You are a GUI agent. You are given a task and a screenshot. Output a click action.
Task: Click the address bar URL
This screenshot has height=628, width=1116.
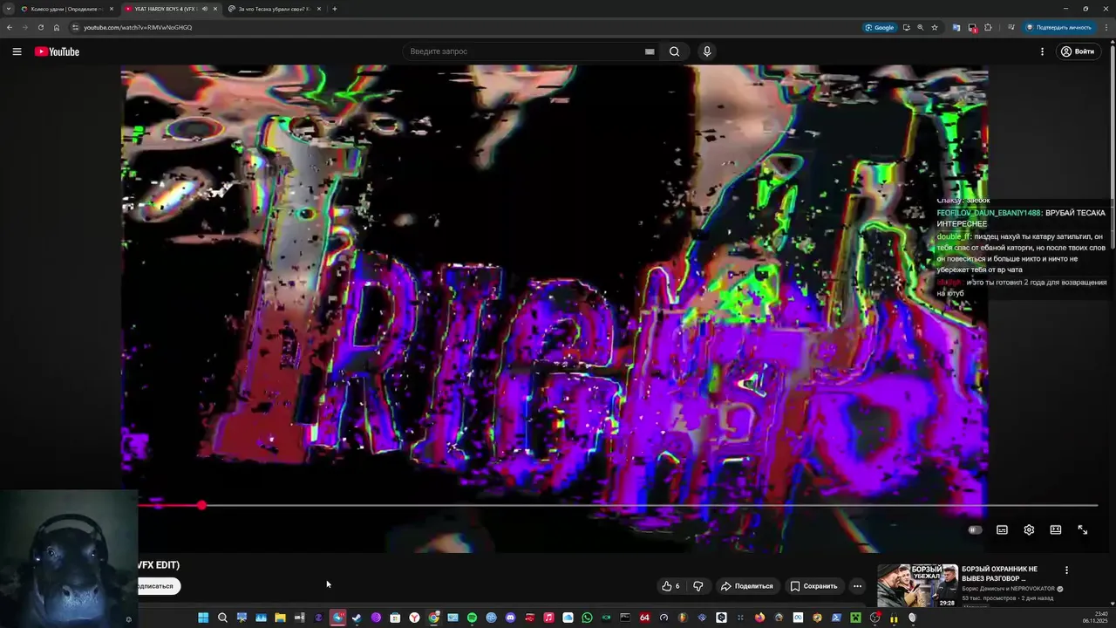138,27
